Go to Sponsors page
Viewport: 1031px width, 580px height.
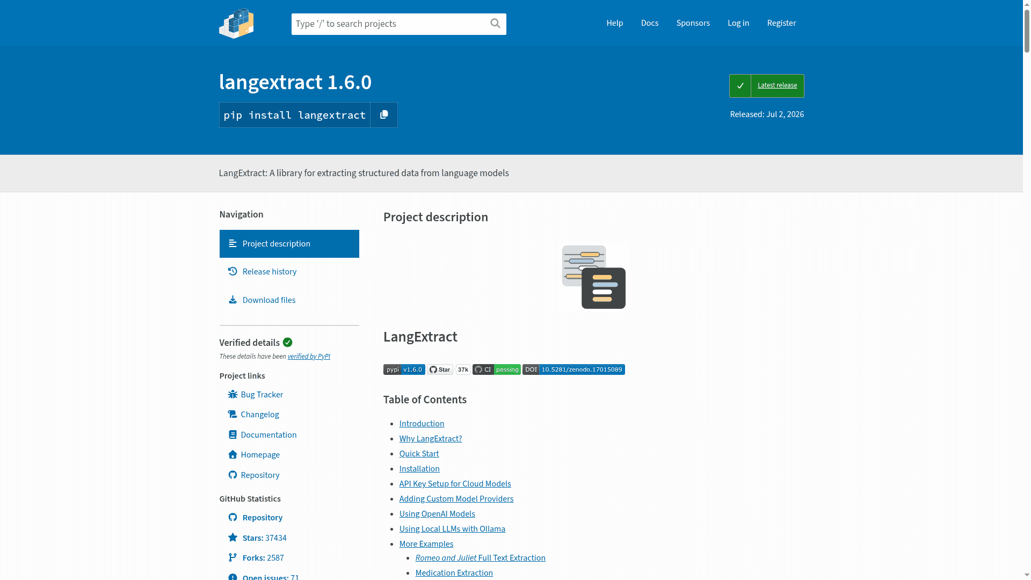click(693, 23)
